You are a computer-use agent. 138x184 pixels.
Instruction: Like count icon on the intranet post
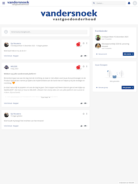click(x=82, y=126)
